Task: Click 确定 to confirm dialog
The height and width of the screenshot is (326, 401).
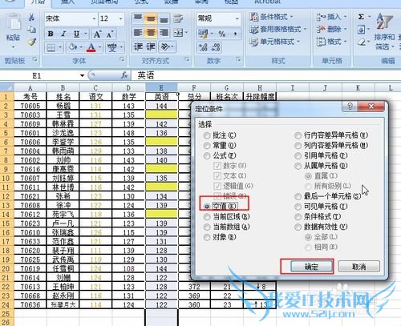Action: coord(311,267)
